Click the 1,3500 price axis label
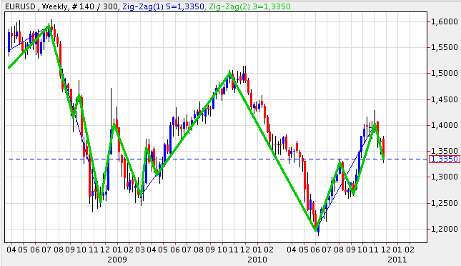 point(445,151)
